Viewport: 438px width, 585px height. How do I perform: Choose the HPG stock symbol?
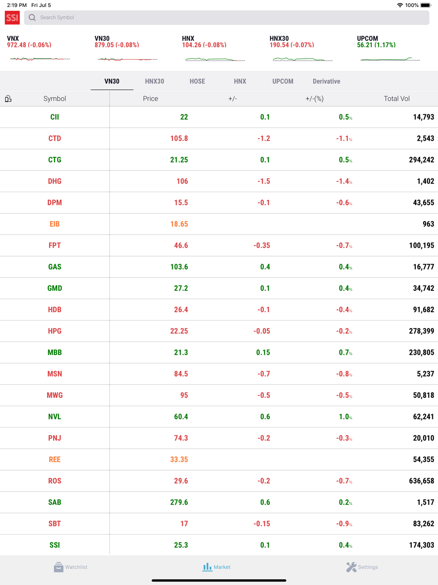point(55,331)
